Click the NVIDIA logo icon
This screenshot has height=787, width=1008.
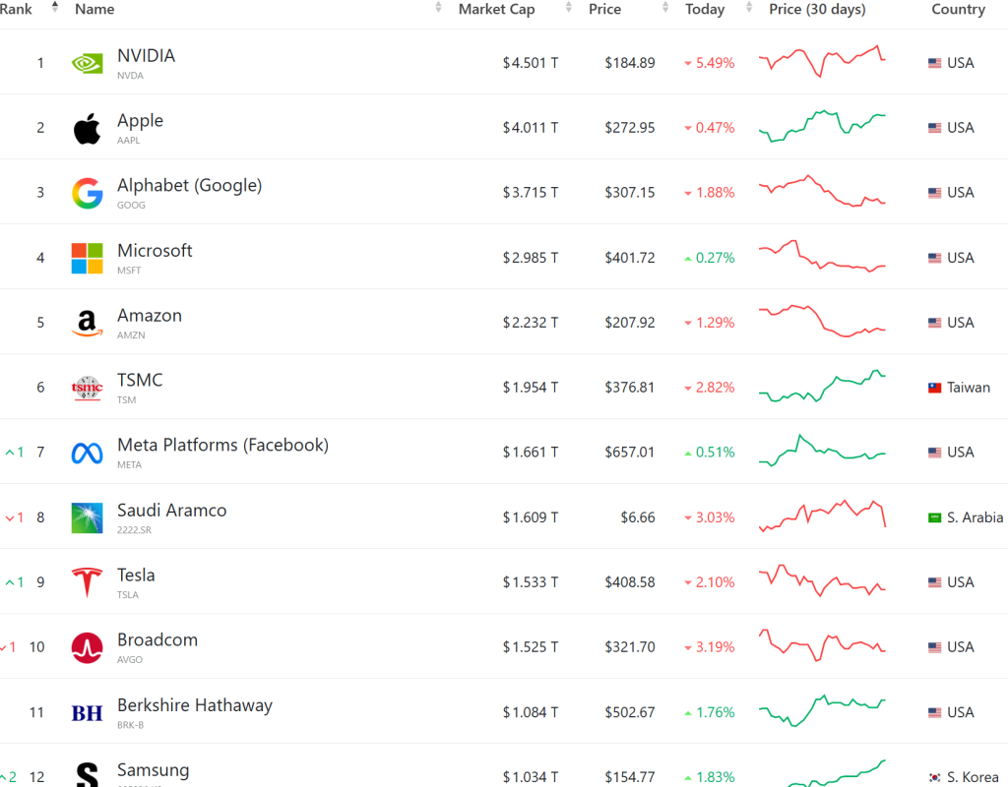(x=87, y=63)
